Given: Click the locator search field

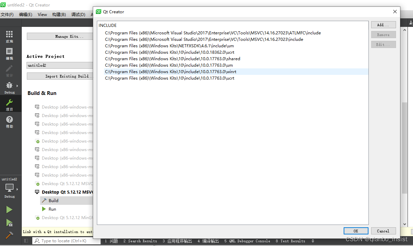Looking at the screenshot, I should pyautogui.click(x=67, y=241).
